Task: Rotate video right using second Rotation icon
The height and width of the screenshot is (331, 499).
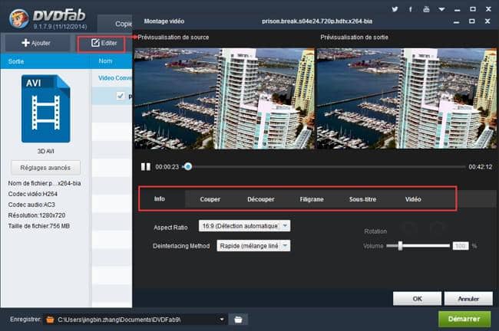Action: [438, 228]
